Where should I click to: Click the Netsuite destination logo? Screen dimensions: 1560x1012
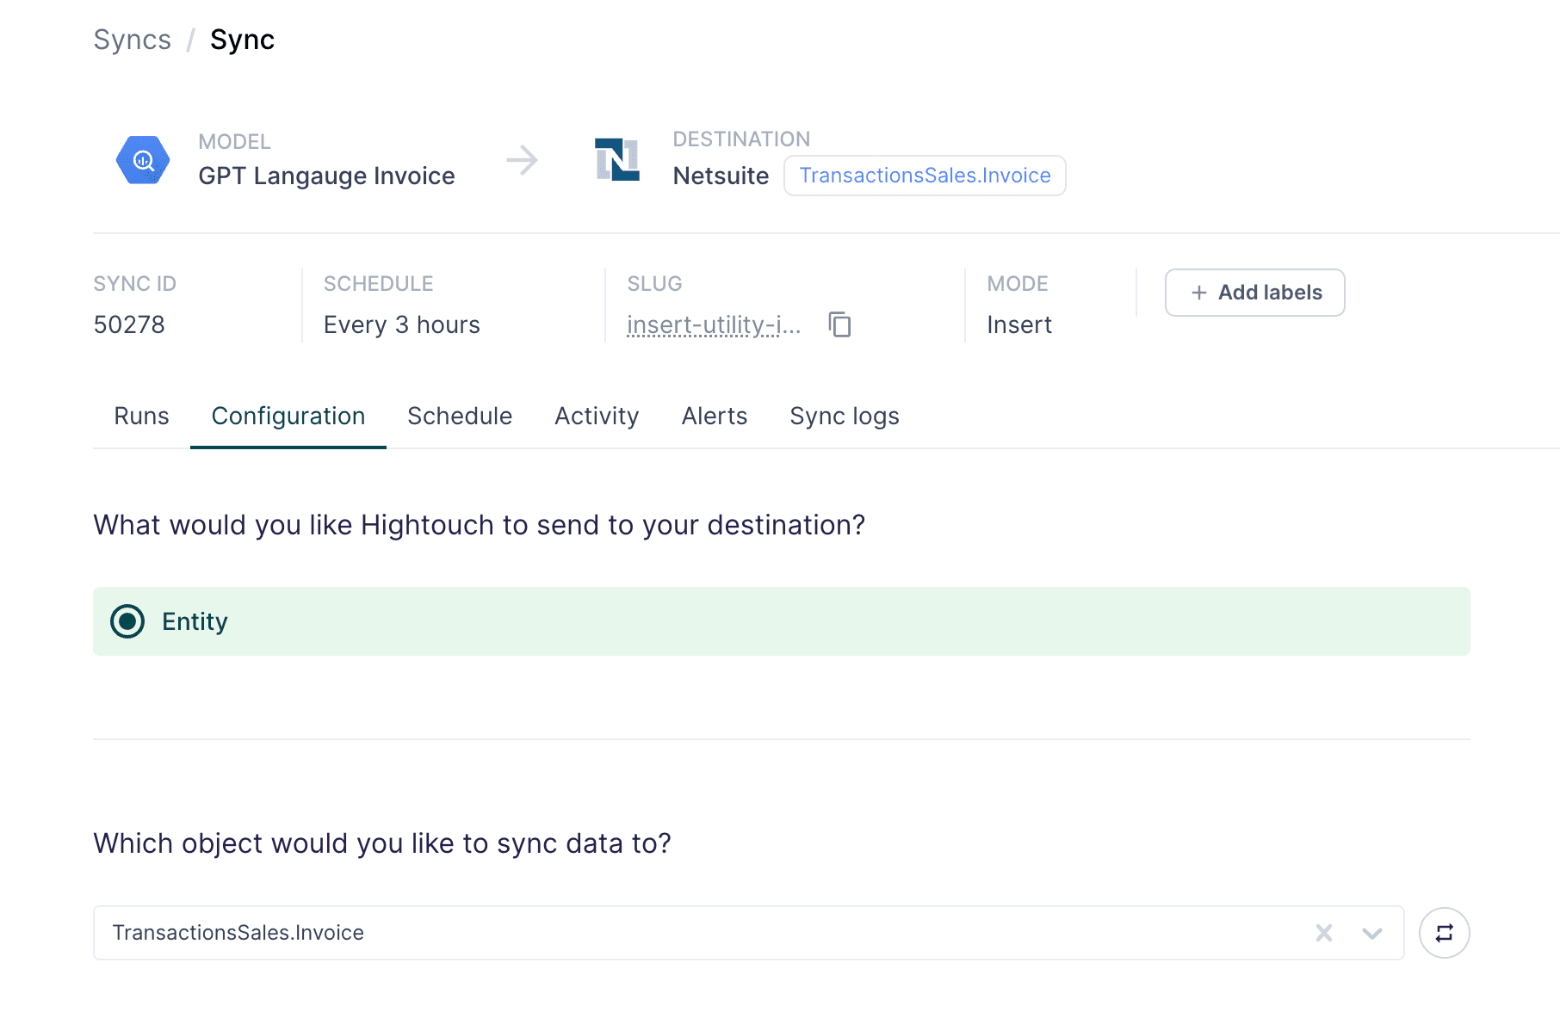click(x=616, y=160)
